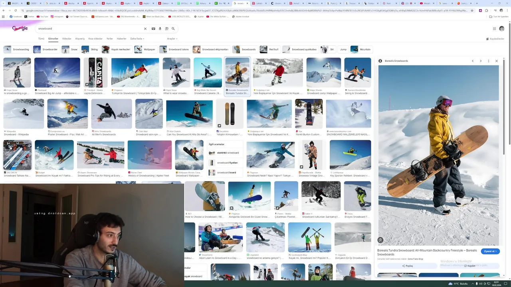
Task: Show previous image in preview panel
Action: (x=473, y=61)
